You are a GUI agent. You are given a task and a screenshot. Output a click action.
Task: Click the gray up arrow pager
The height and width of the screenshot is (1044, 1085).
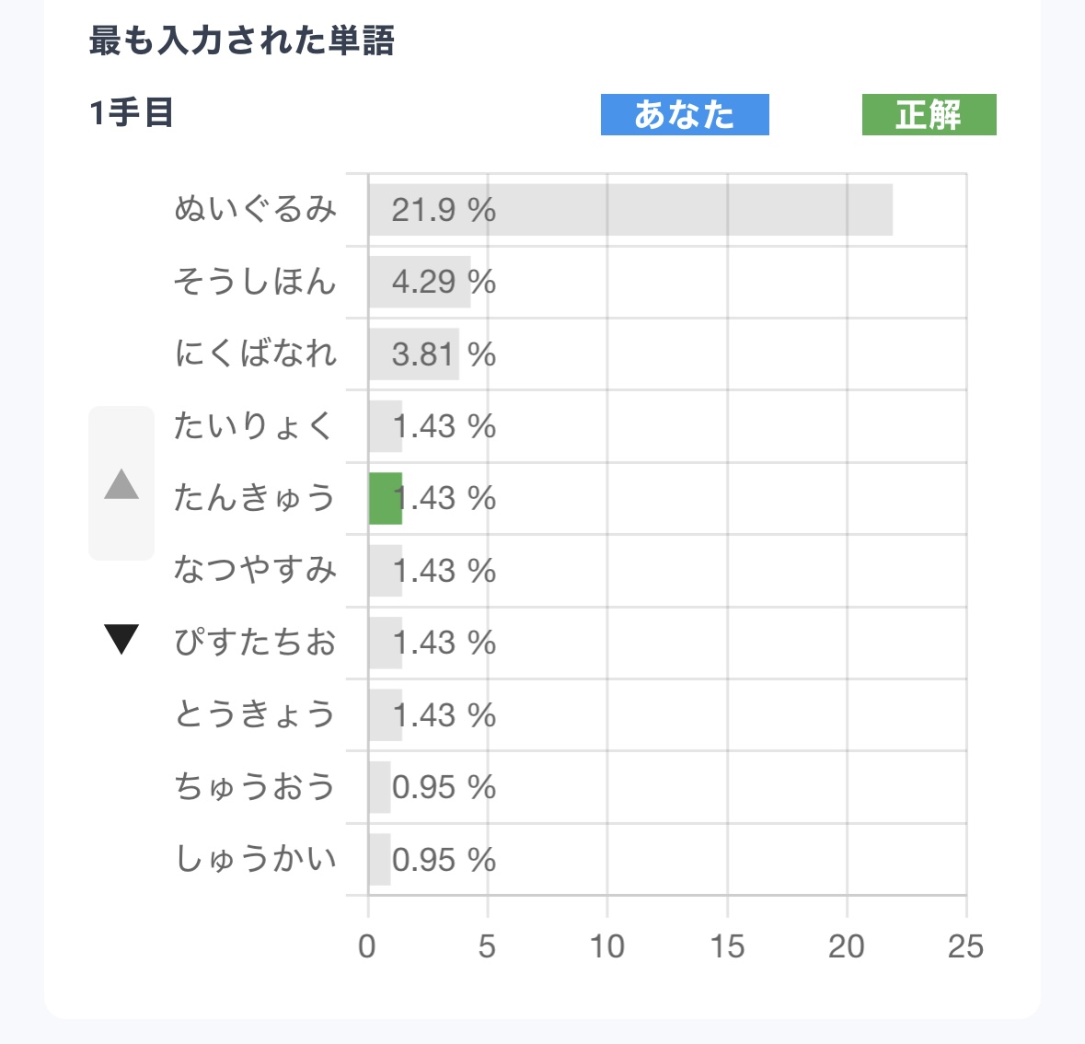pyautogui.click(x=121, y=483)
